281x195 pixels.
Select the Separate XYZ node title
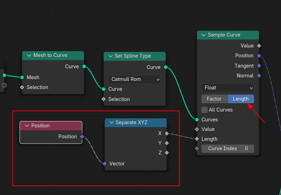132,122
